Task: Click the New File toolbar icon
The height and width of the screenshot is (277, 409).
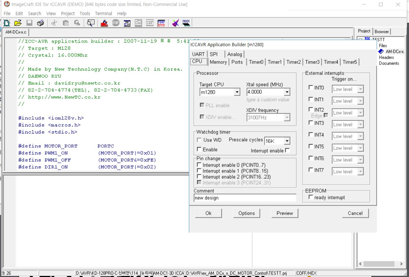Action: [7, 23]
